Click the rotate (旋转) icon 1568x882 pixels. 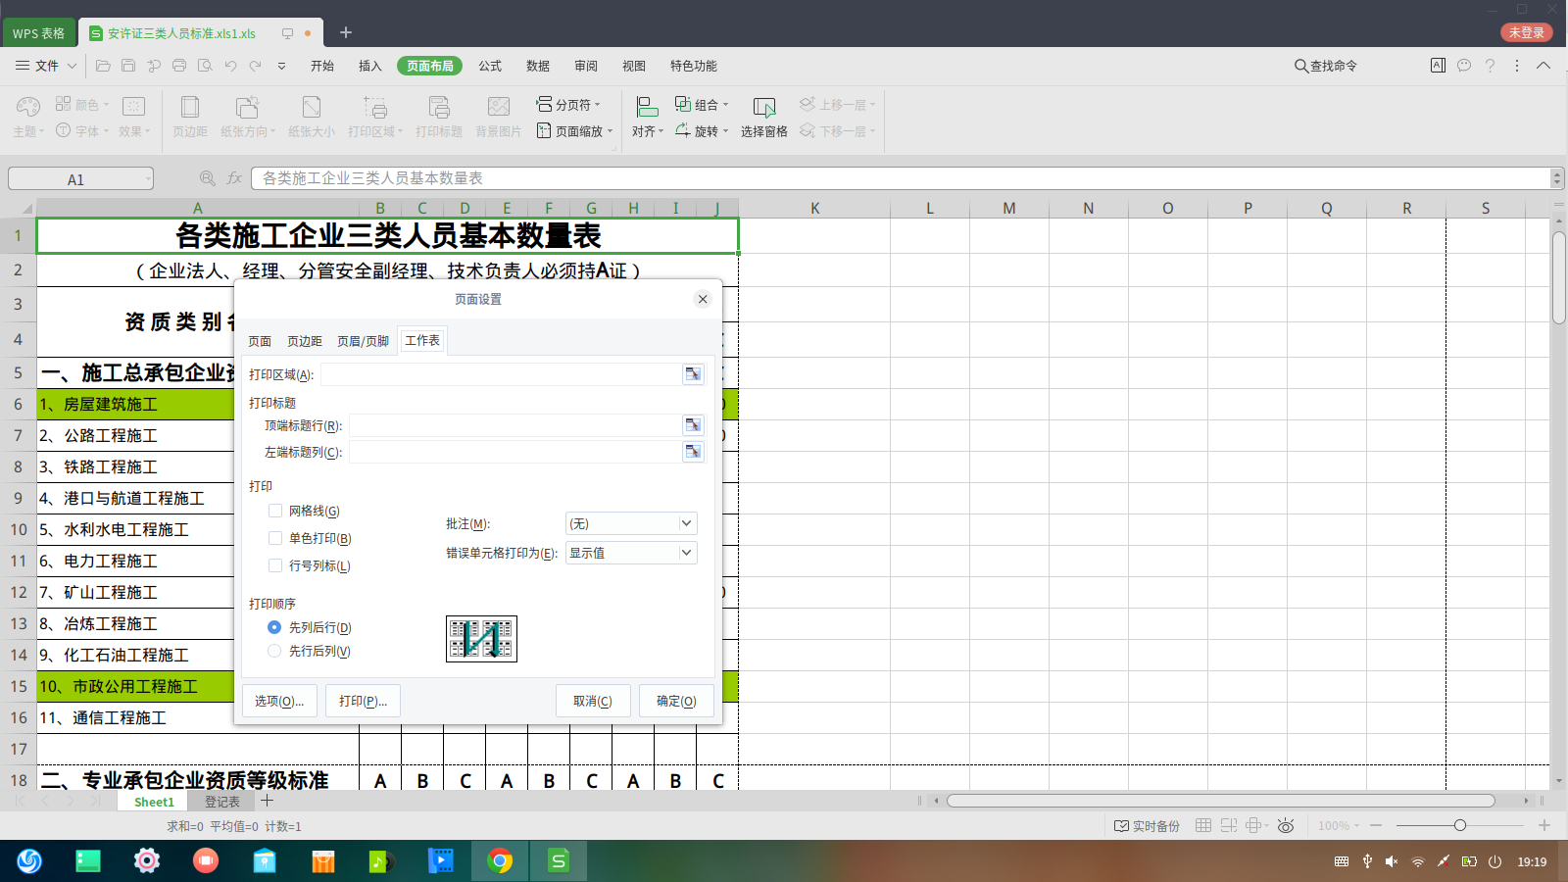[x=683, y=130]
